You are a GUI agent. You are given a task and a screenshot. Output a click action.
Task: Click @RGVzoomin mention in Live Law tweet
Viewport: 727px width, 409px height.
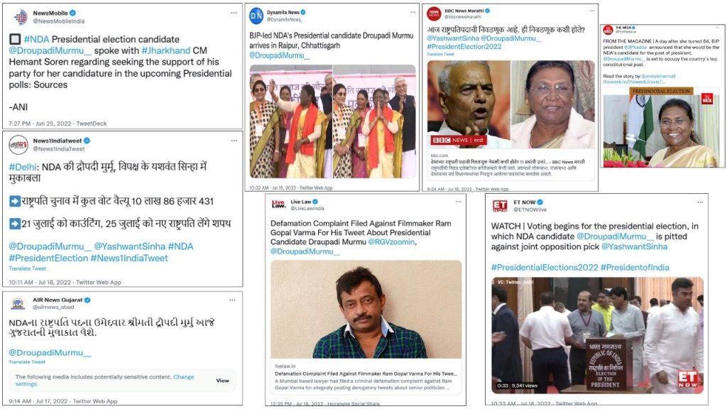[391, 241]
